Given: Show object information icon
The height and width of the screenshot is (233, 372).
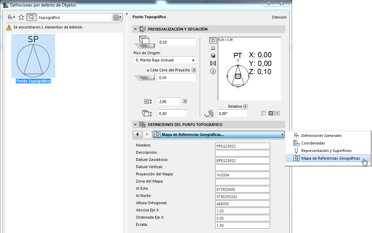Looking at the screenshot, I should pos(213,71).
